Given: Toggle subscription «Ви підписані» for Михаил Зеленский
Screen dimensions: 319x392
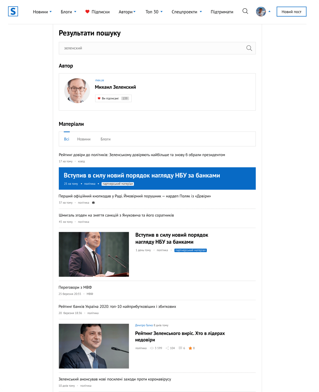Looking at the screenshot, I should pyautogui.click(x=113, y=98).
